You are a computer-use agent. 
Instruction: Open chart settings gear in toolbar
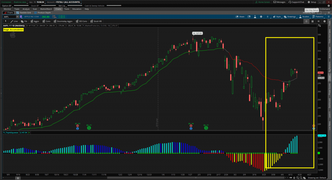pos(260,17)
